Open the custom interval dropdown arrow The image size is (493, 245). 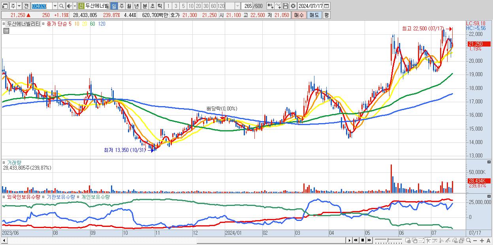(237, 6)
